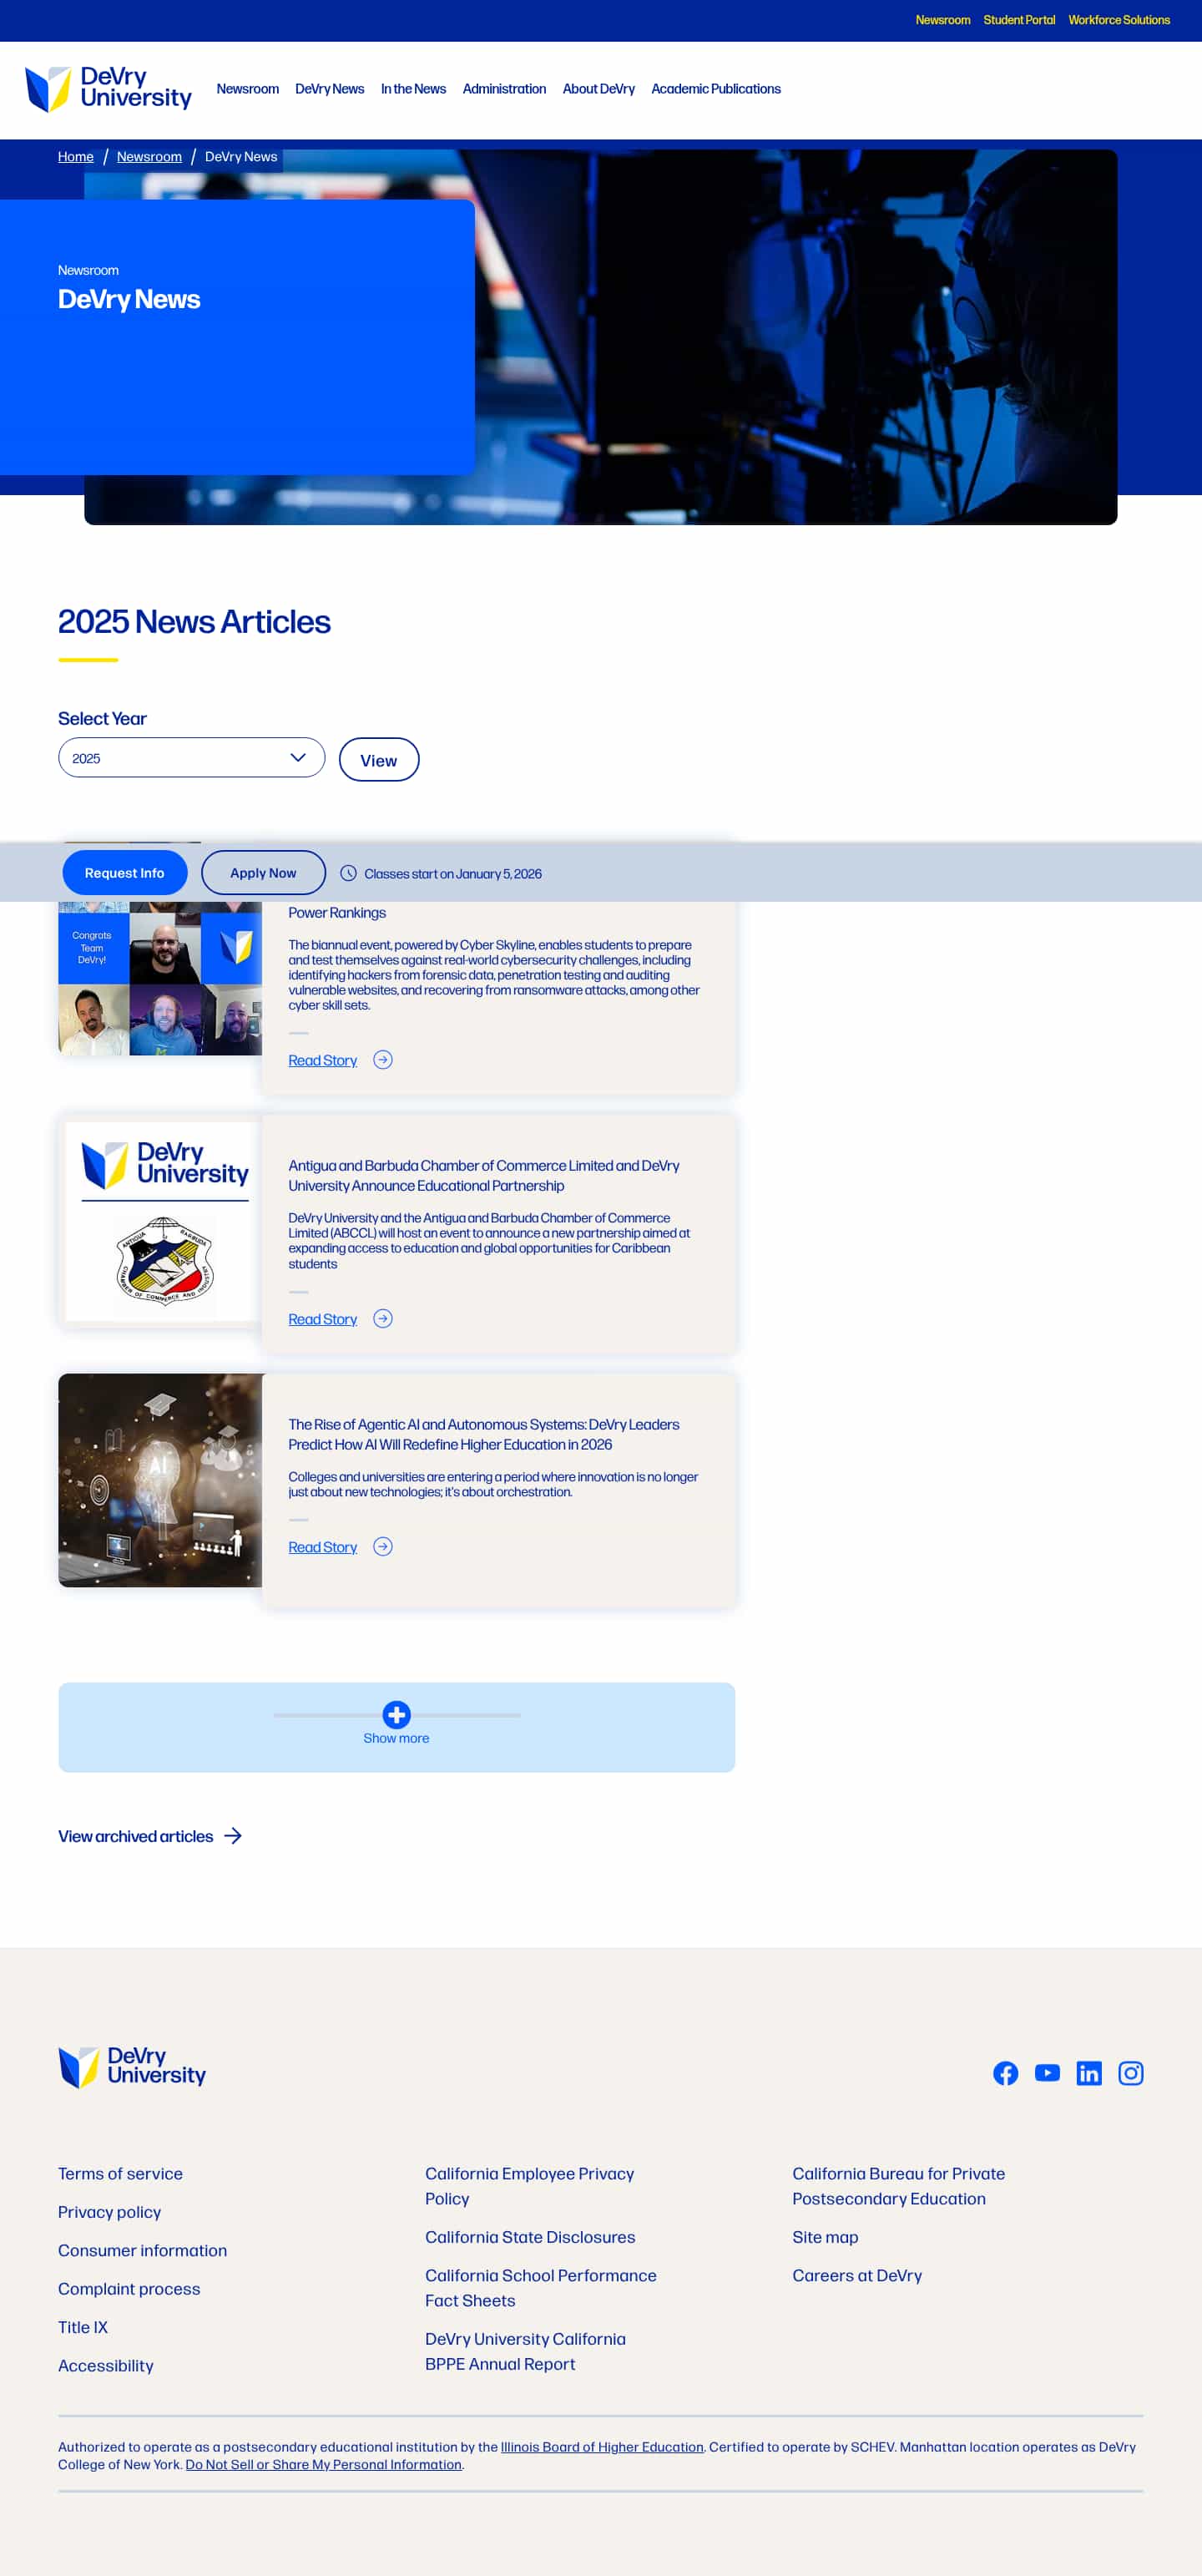Open Student Portal in top bar
This screenshot has width=1202, height=2576.
click(1018, 20)
